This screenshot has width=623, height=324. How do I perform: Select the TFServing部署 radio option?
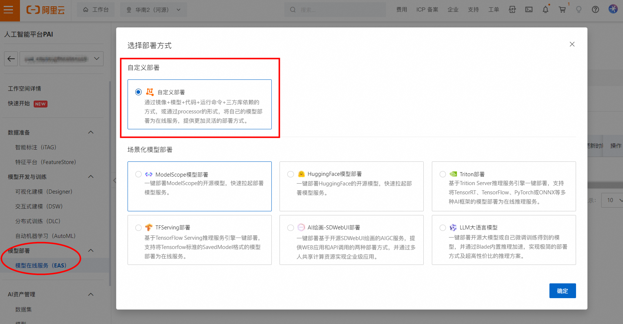point(138,228)
